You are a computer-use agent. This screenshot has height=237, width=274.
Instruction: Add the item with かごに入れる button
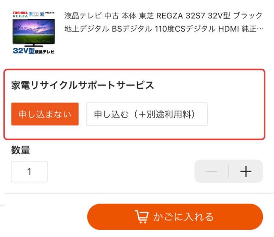point(175,217)
